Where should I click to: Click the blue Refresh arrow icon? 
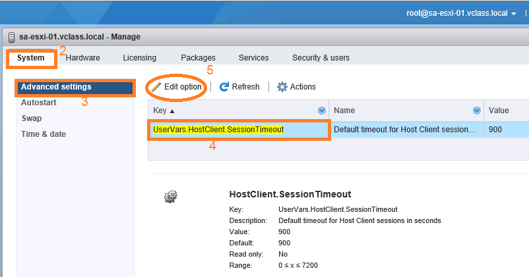pyautogui.click(x=224, y=87)
